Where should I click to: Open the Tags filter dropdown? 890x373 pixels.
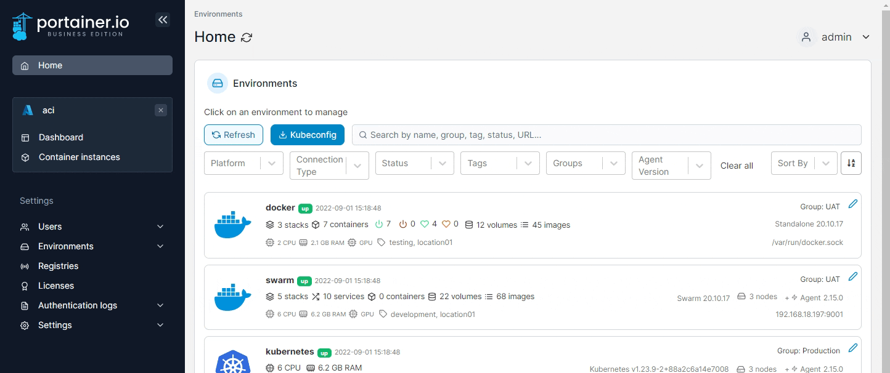(500, 163)
